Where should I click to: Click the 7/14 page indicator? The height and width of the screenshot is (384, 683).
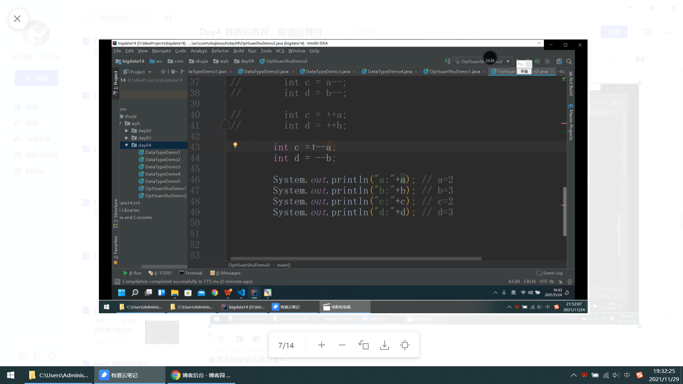(x=286, y=346)
